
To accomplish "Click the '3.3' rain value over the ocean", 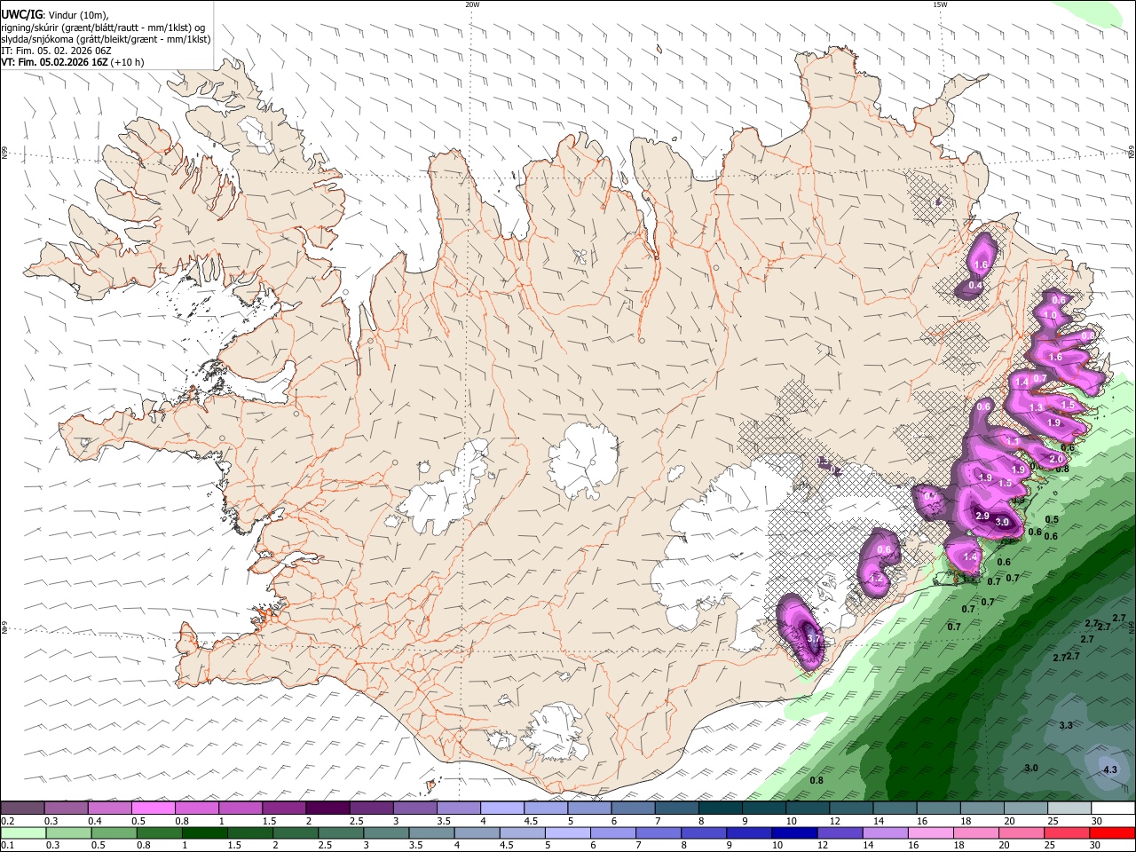I will (1066, 725).
